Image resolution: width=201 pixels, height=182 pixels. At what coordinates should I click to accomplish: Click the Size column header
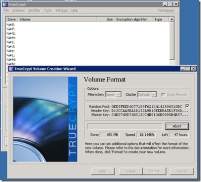tap(106, 20)
